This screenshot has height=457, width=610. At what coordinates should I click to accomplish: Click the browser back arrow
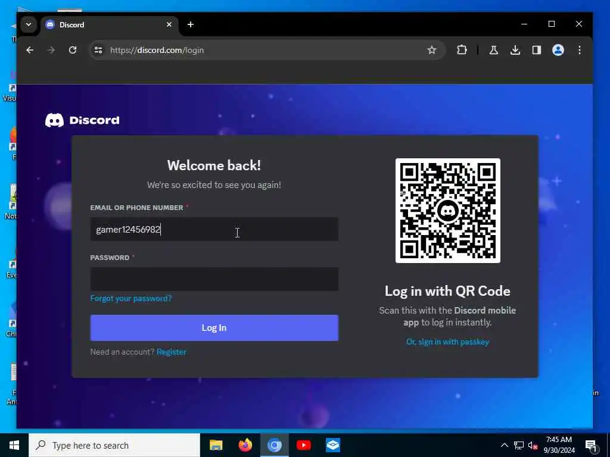(x=30, y=50)
